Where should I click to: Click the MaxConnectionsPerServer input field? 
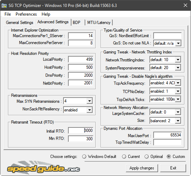(x=81, y=43)
